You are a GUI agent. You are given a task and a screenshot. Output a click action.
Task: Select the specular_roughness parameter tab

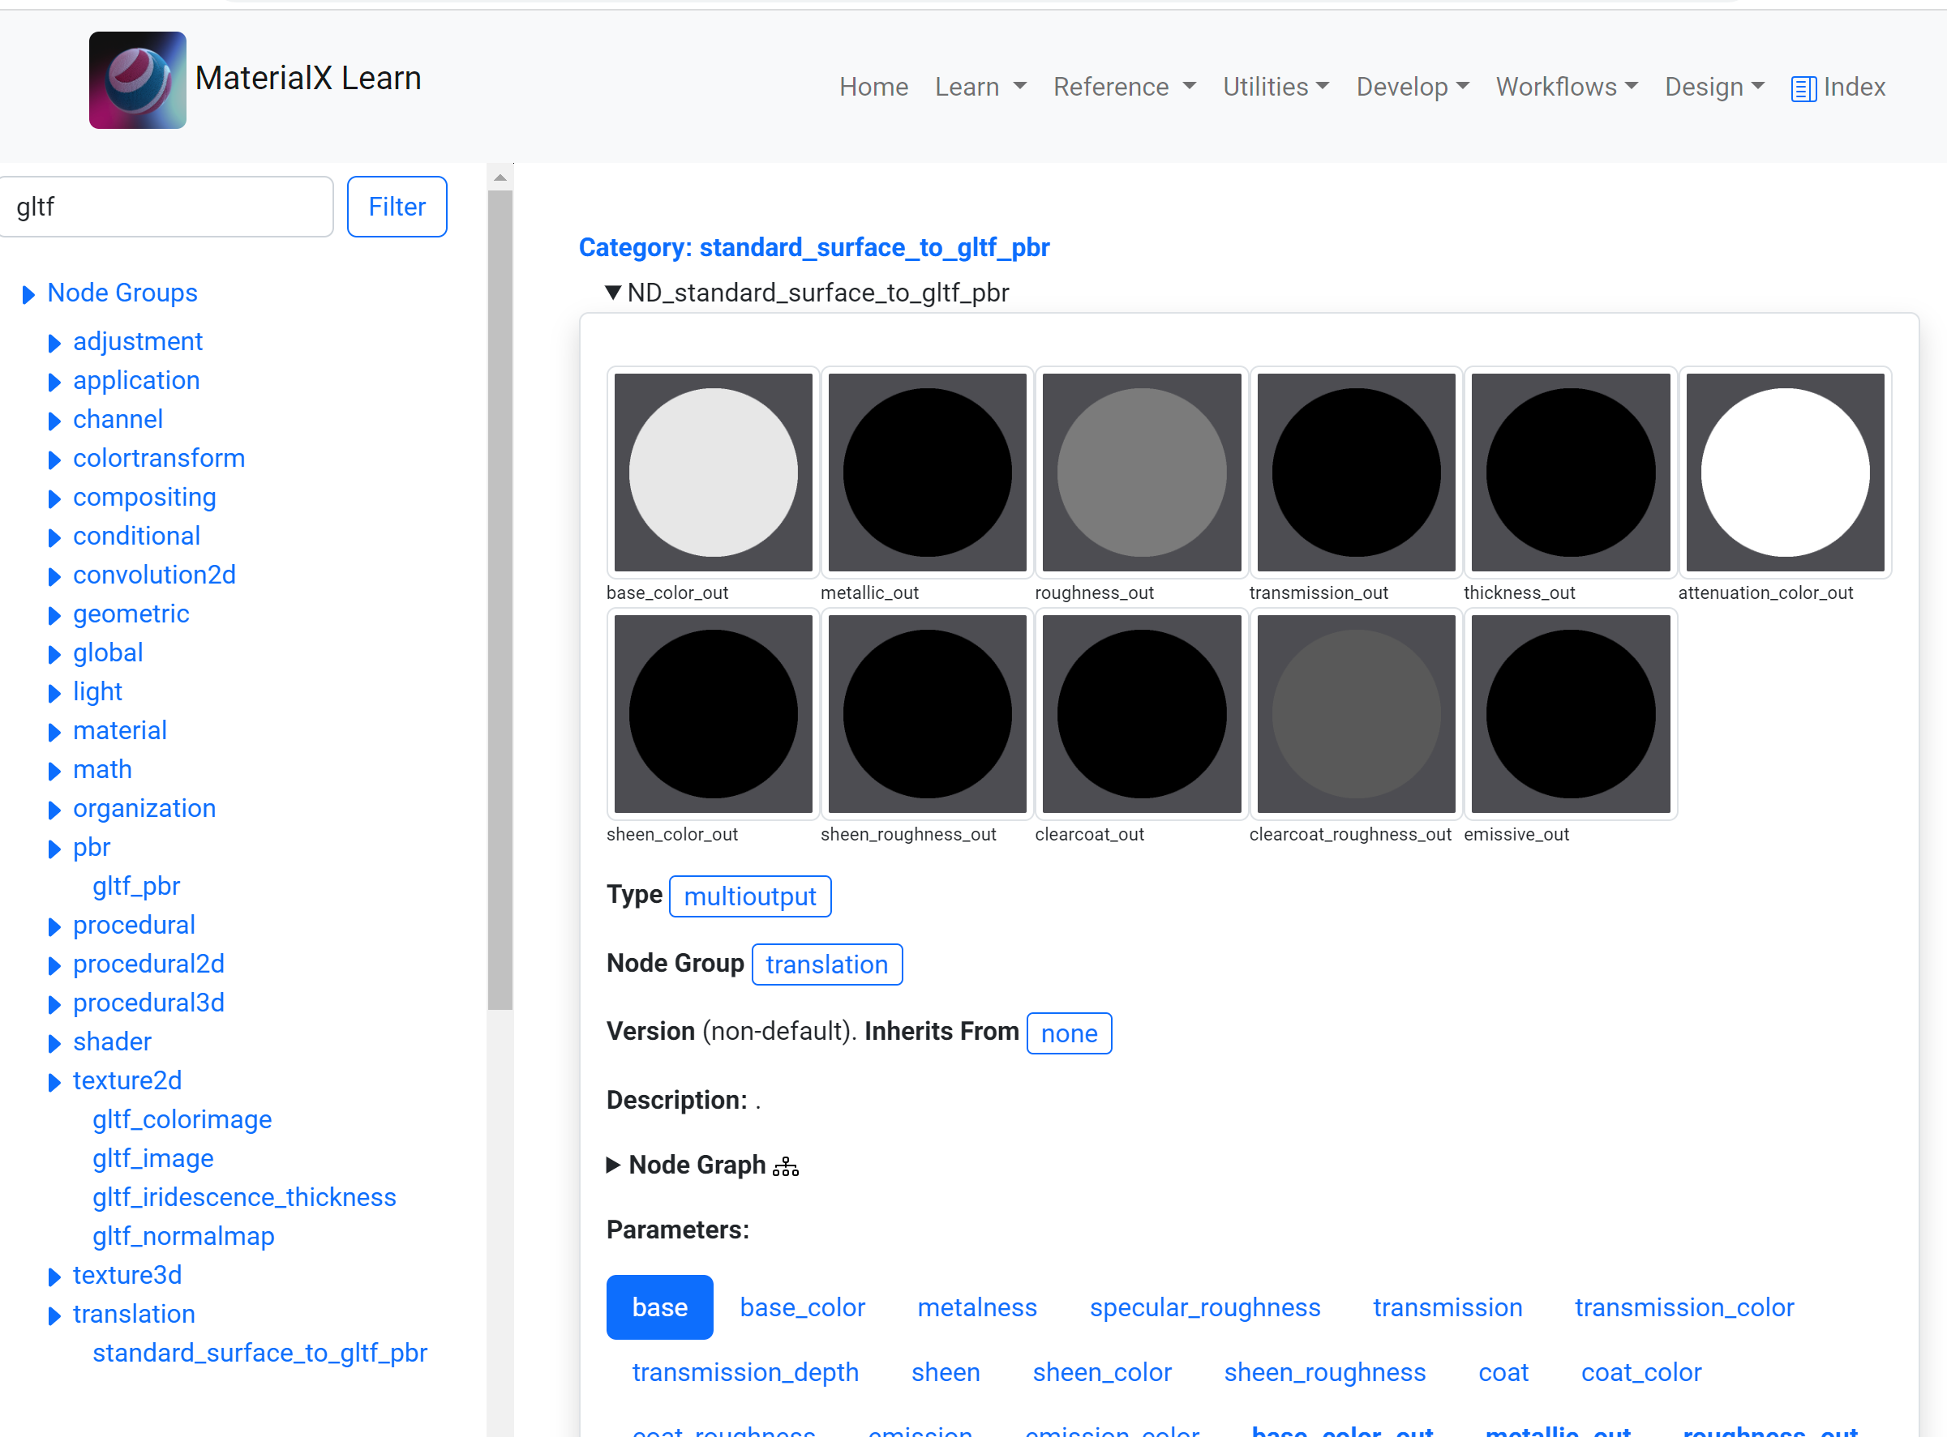click(1204, 1307)
